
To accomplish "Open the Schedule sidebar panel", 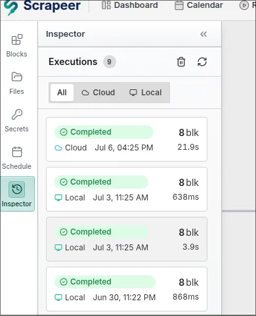I will pos(17,158).
